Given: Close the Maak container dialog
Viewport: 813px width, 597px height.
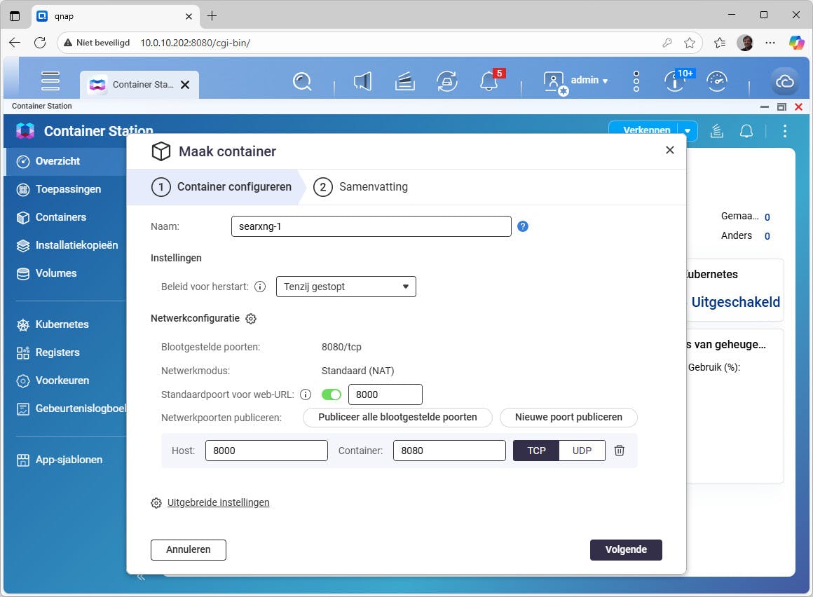Looking at the screenshot, I should [x=670, y=150].
